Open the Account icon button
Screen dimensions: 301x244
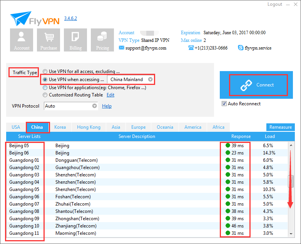click(22, 40)
